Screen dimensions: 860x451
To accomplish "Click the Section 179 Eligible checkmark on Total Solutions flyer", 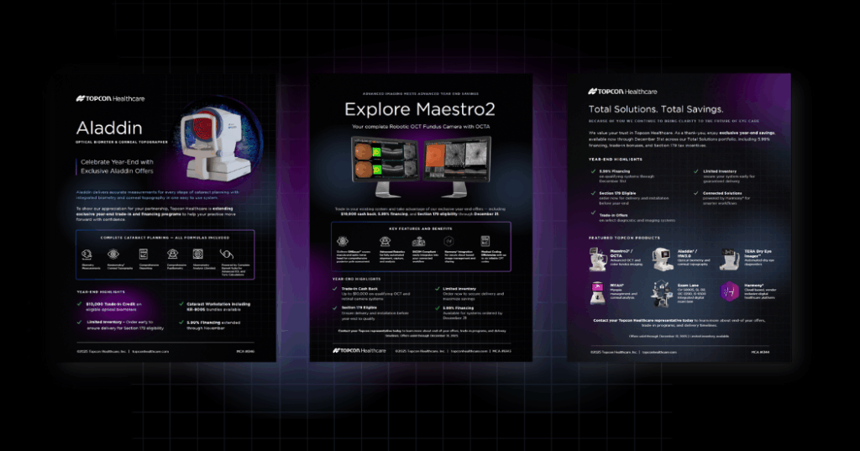I will tap(593, 192).
